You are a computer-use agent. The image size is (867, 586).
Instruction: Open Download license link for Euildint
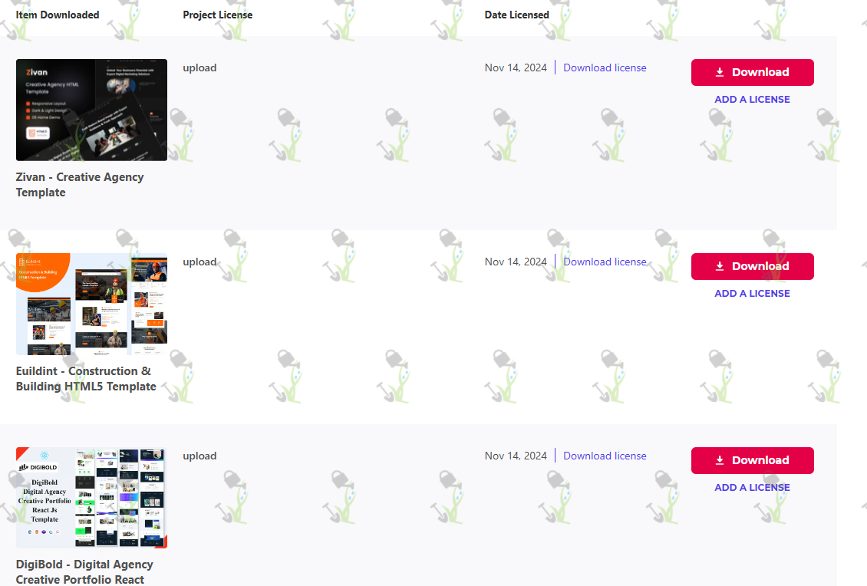605,262
